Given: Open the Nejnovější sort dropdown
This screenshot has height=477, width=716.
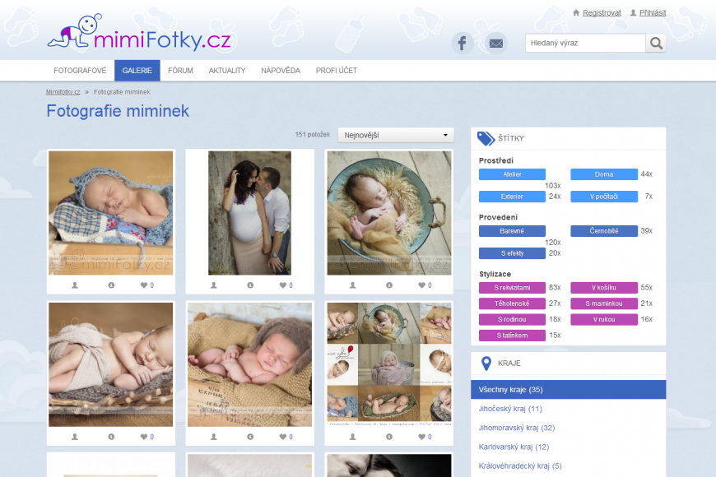Looking at the screenshot, I should coord(396,135).
